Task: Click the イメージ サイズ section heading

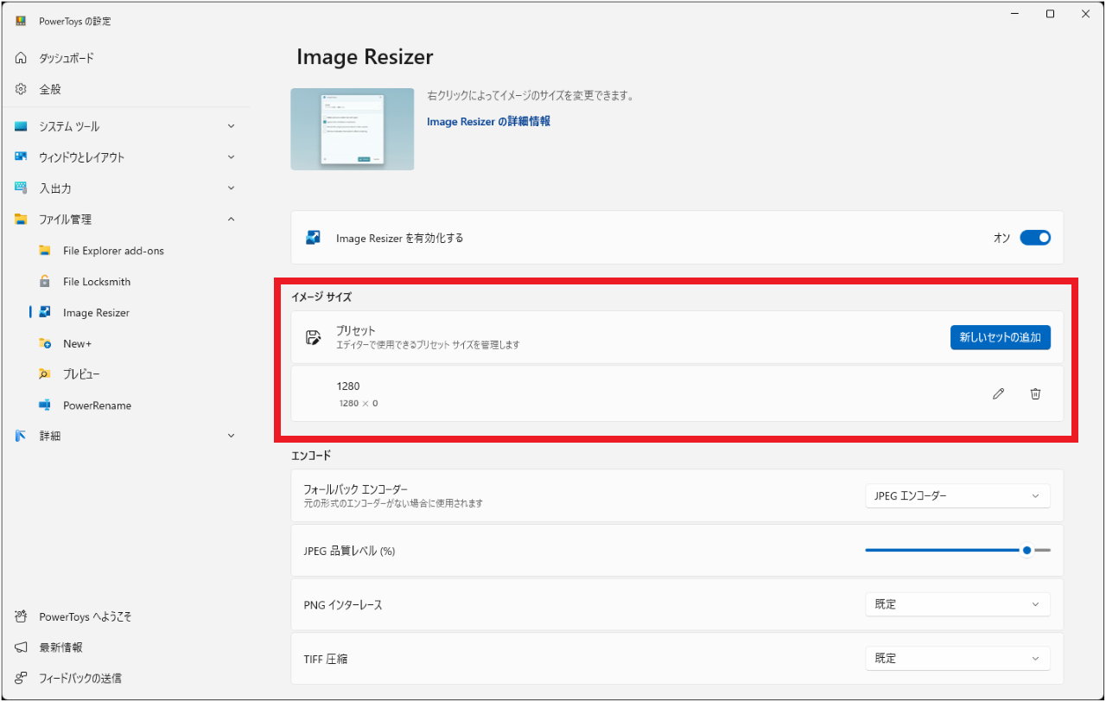Action: click(321, 297)
